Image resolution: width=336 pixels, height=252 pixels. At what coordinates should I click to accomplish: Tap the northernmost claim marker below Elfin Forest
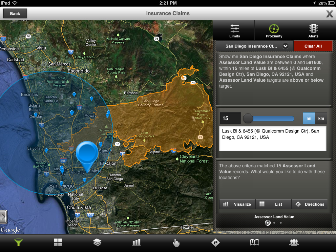tap(74, 94)
